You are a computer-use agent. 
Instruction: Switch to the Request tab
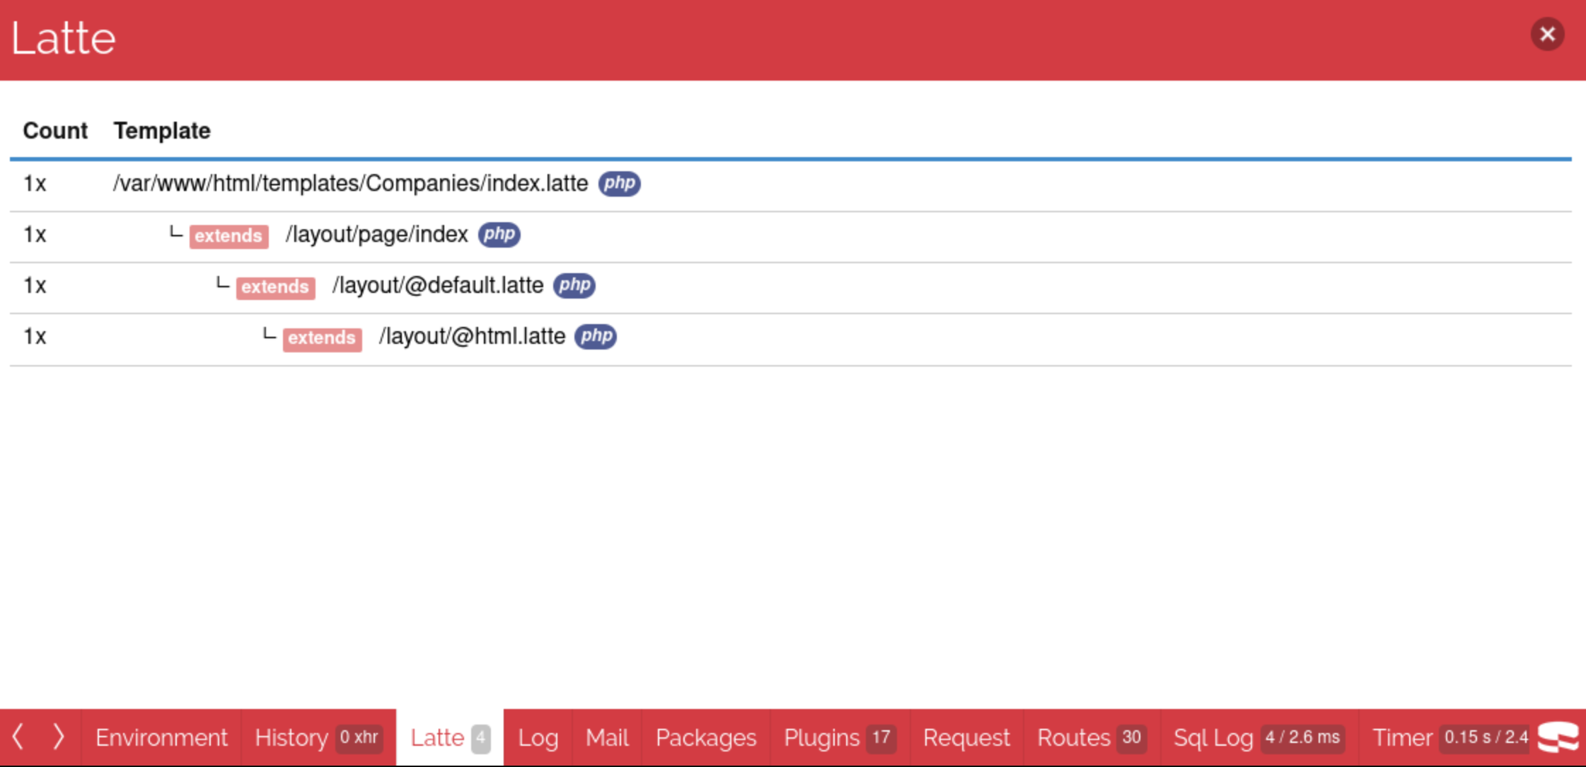point(966,737)
